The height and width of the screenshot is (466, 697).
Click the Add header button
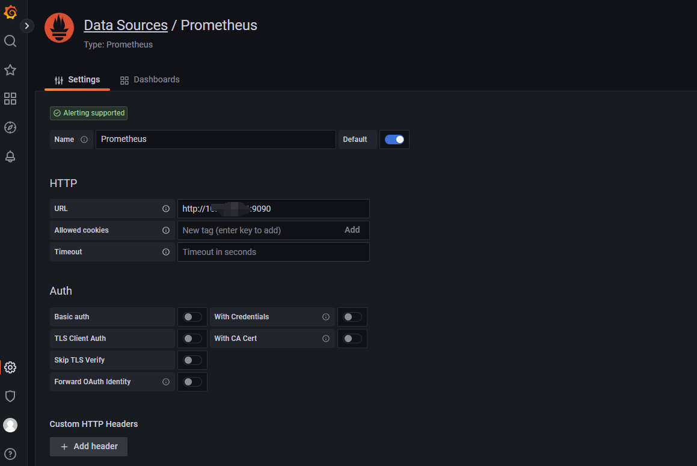click(x=88, y=446)
